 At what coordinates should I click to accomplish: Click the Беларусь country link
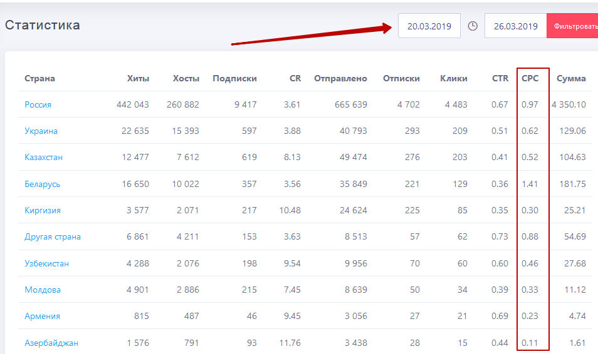[x=43, y=184]
